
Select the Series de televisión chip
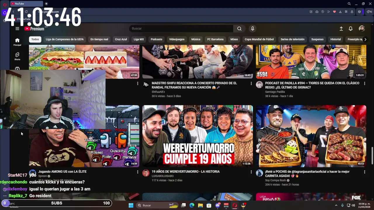click(292, 39)
